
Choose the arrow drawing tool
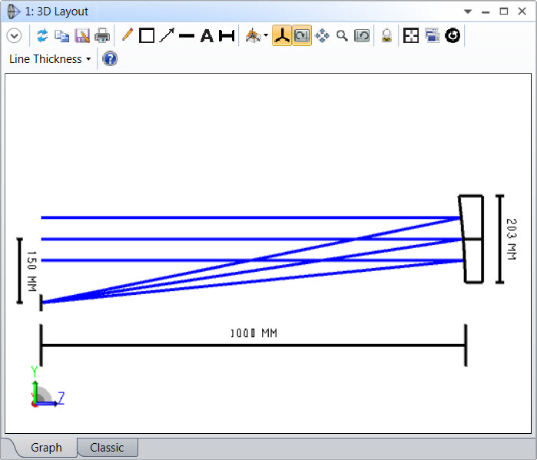pyautogui.click(x=167, y=35)
